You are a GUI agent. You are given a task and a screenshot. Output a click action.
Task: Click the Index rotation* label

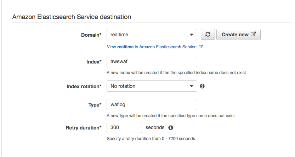[84, 86]
